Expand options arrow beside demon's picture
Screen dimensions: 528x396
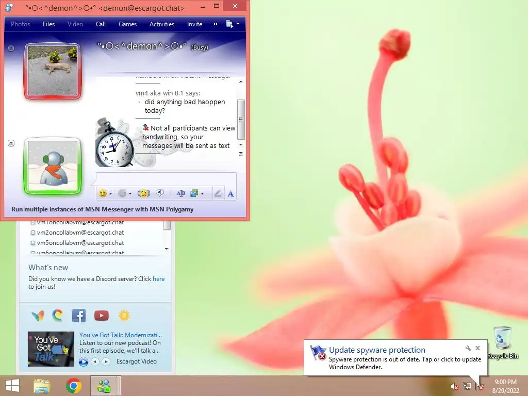point(11,48)
